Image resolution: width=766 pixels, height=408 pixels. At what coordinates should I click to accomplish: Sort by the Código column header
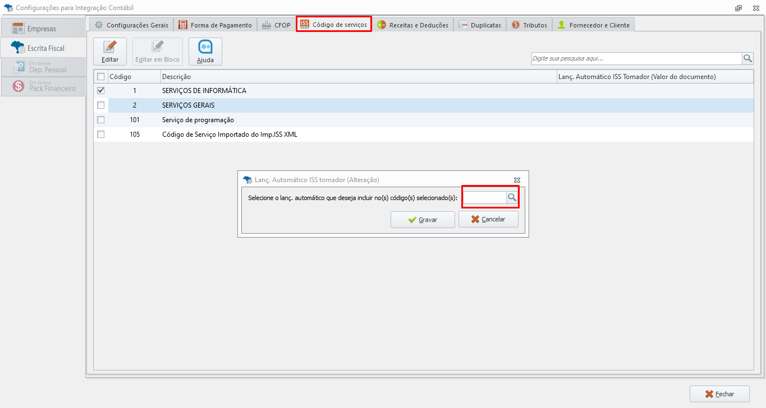click(x=134, y=77)
